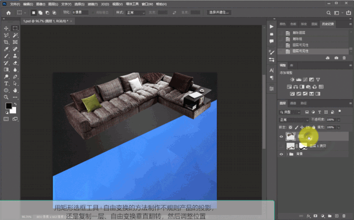Screen dimensions: 354x220
Task: Delete current history state trash icon
Action: 344,58
